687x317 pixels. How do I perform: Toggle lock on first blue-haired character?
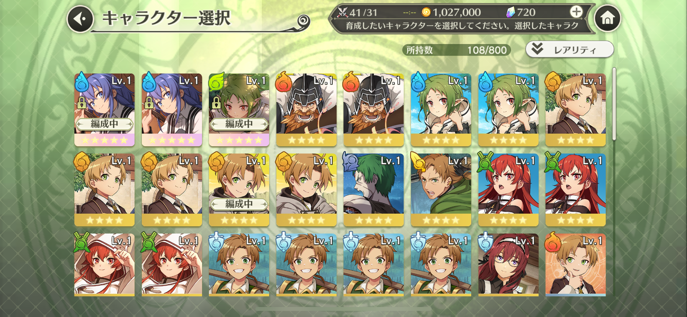click(x=81, y=103)
